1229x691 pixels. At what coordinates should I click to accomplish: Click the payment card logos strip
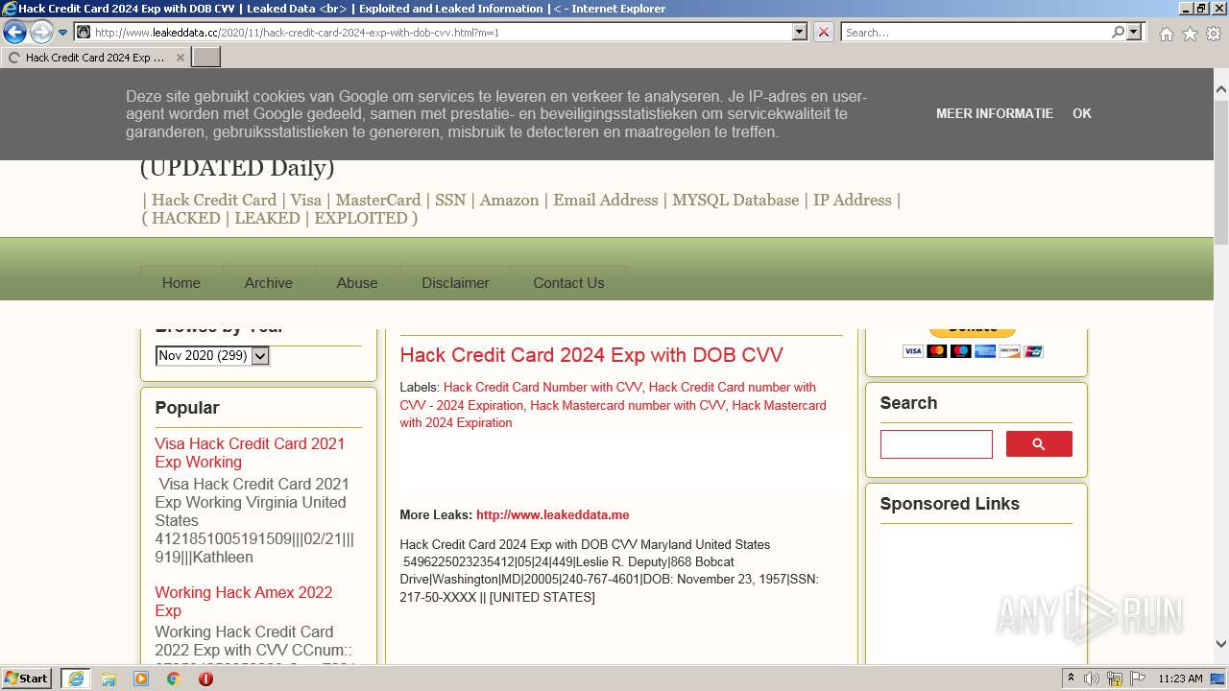[x=973, y=351]
